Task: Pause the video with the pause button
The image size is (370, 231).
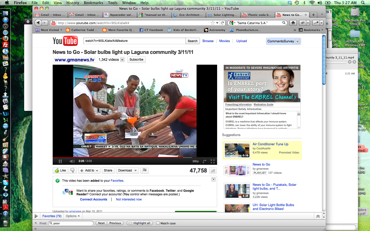Action: [60, 161]
